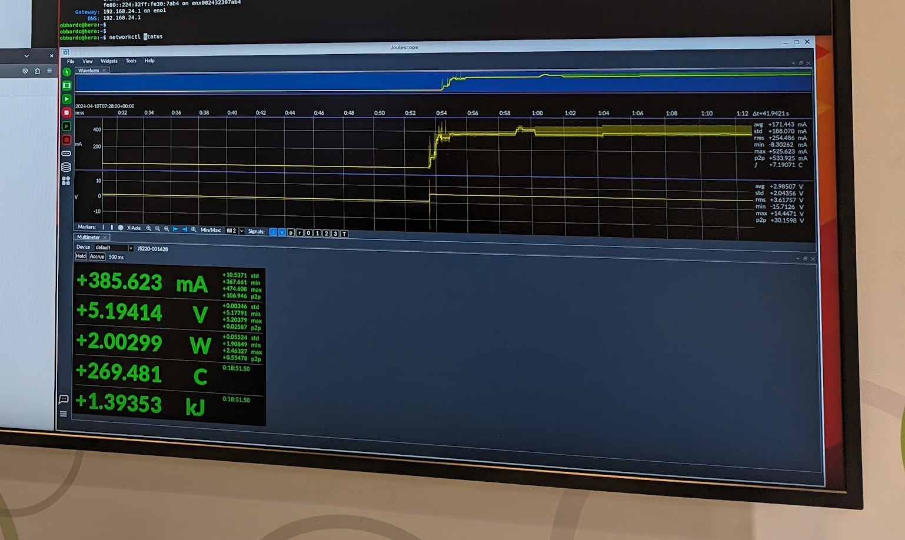Open the widgets grid icon in sidebar
The height and width of the screenshot is (540, 905).
tap(66, 181)
